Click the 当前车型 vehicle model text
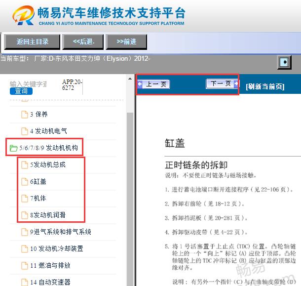This screenshot has height=286, width=301. 75,58
